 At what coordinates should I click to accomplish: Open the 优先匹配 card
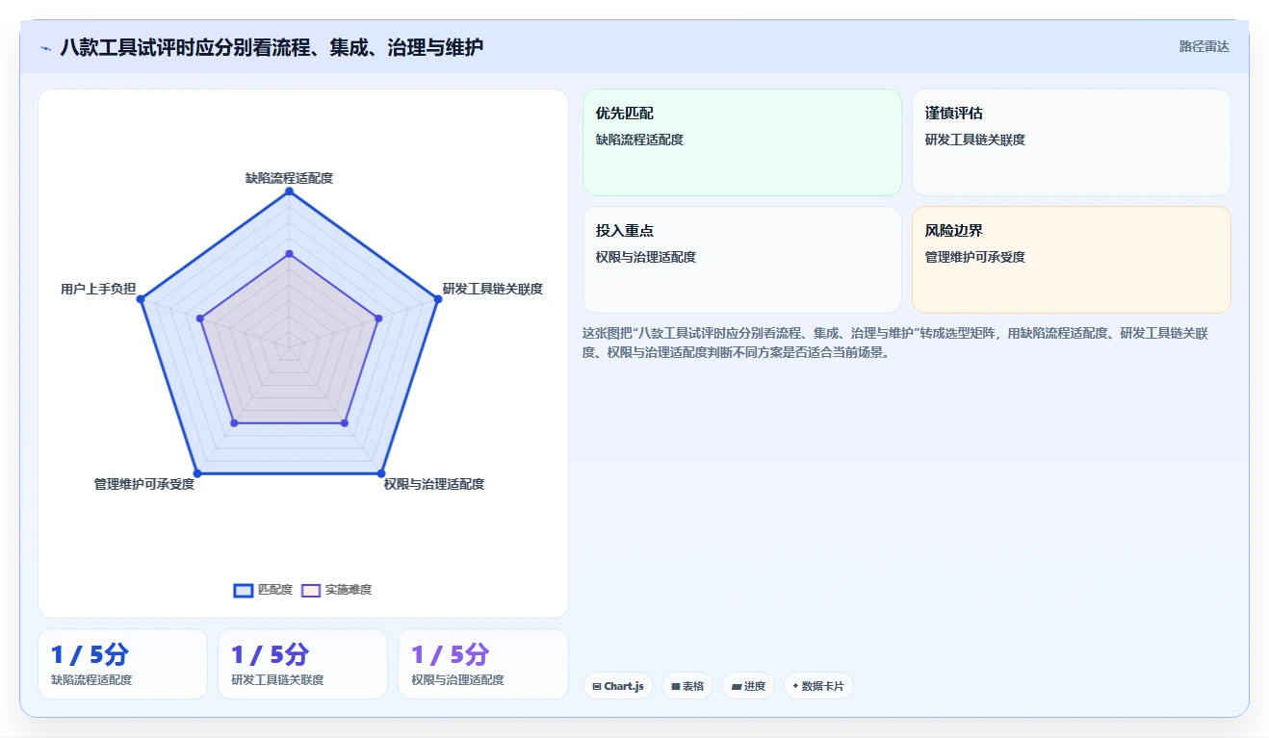pos(742,142)
